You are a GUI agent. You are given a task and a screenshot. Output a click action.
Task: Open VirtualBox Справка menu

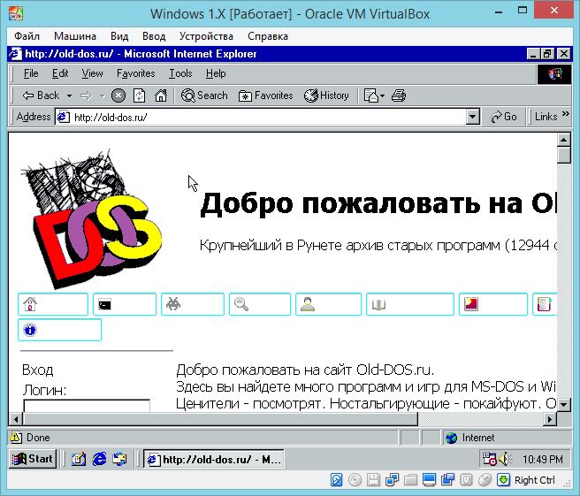[268, 36]
